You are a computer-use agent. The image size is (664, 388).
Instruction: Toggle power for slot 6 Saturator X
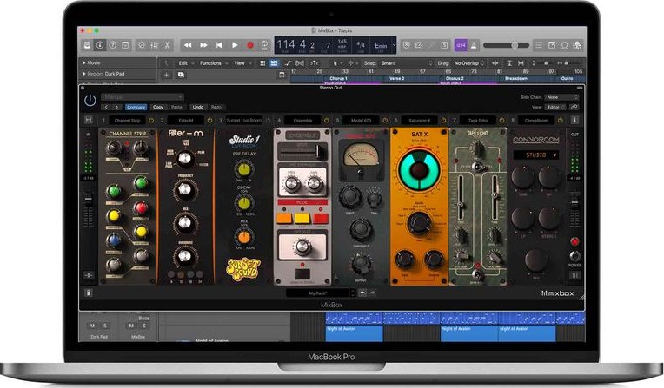pos(443,121)
